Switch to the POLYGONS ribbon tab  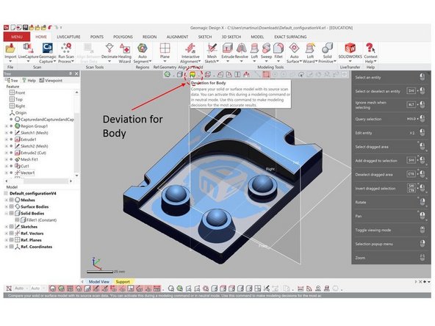pyautogui.click(x=123, y=37)
